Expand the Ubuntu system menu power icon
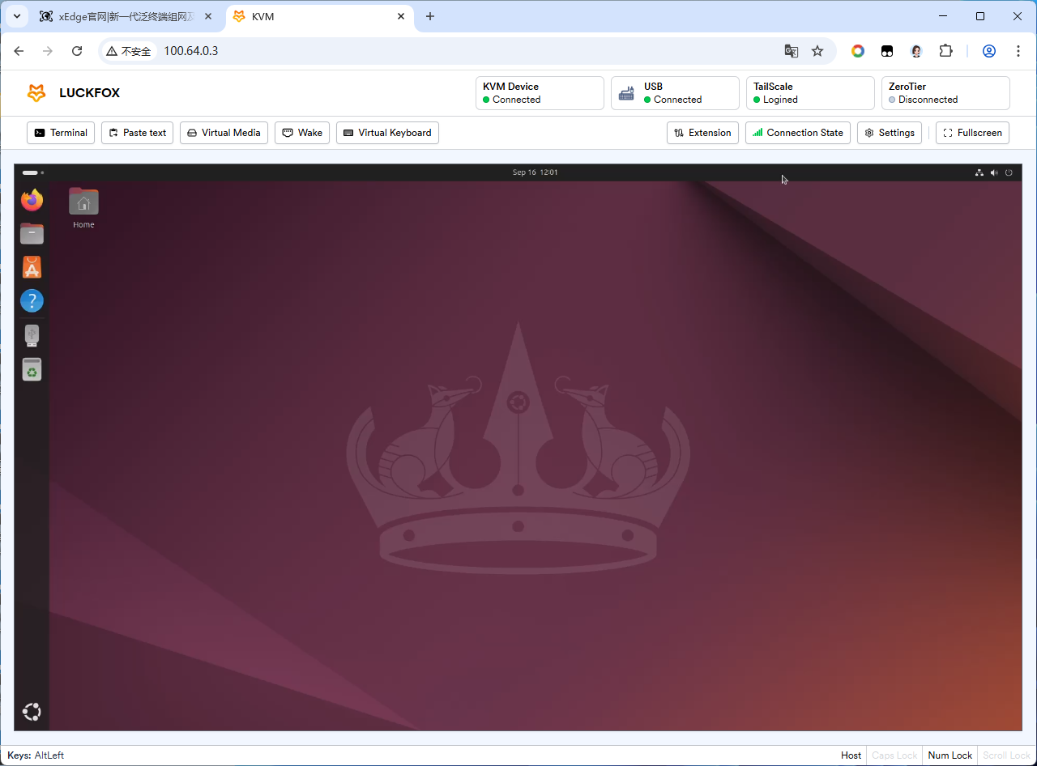The height and width of the screenshot is (766, 1037). (x=1009, y=172)
